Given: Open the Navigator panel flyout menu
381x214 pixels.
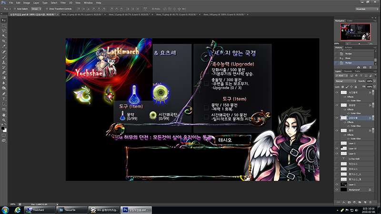Looking at the screenshot, I should click(x=375, y=20).
